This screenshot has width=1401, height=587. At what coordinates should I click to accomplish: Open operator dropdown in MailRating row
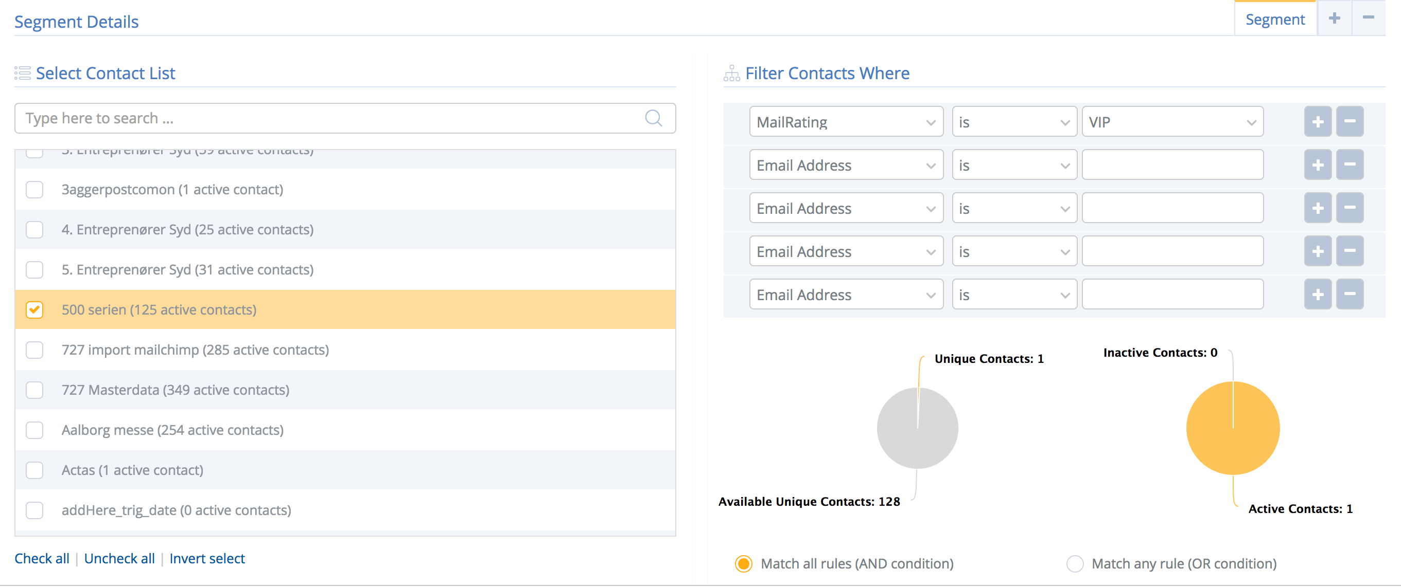(1014, 122)
